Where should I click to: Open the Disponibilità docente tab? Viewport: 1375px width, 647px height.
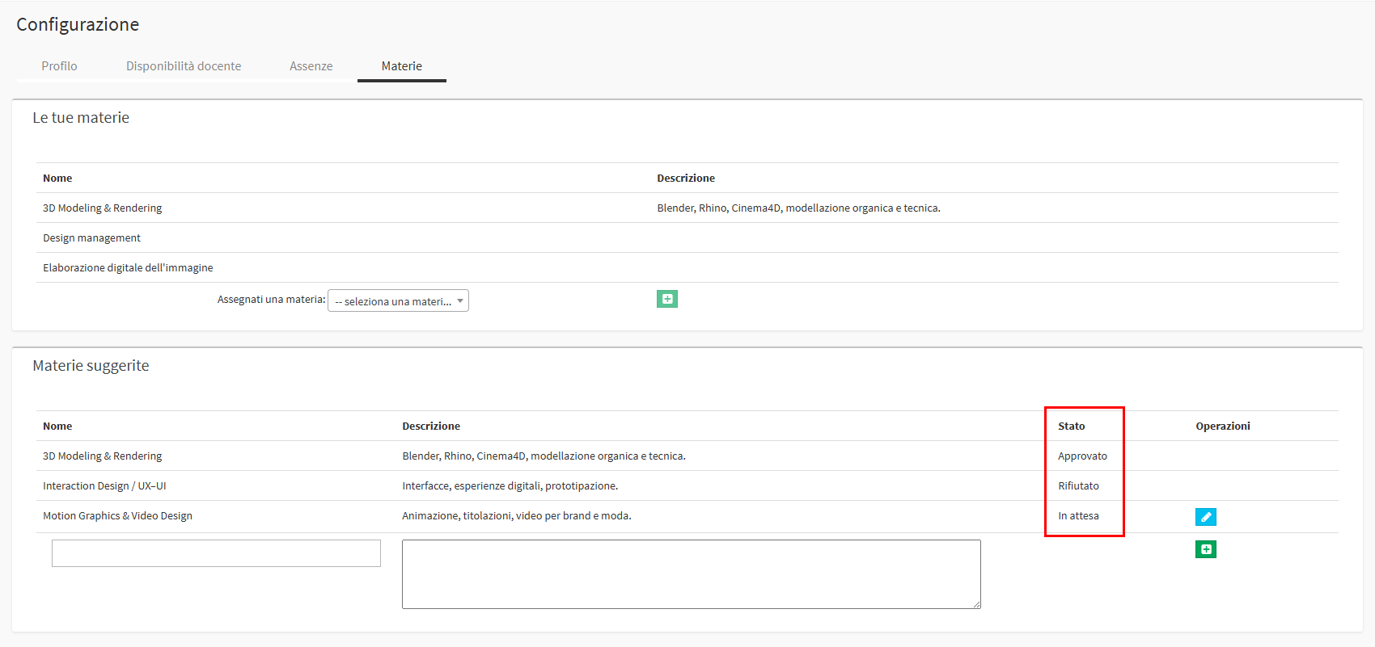[184, 66]
